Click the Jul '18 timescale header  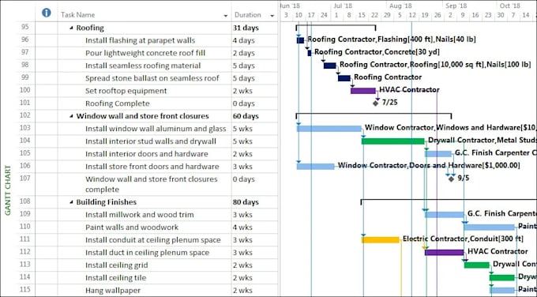[x=343, y=6]
